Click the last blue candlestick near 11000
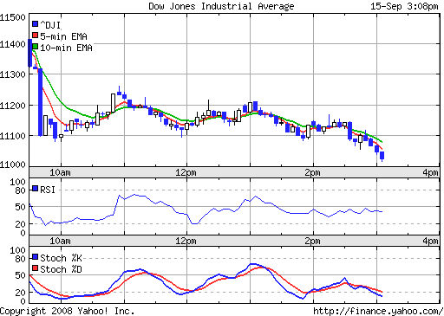Screen dimensions: 444x316 pyautogui.click(x=382, y=156)
